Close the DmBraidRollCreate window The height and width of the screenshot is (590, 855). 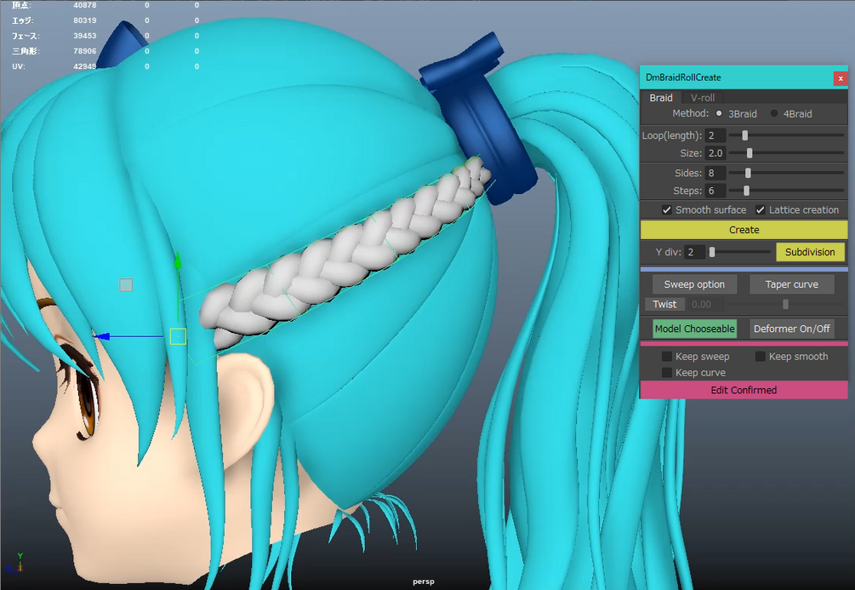[x=841, y=78]
